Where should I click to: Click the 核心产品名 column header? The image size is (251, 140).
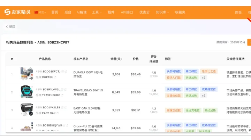(x=81, y=59)
